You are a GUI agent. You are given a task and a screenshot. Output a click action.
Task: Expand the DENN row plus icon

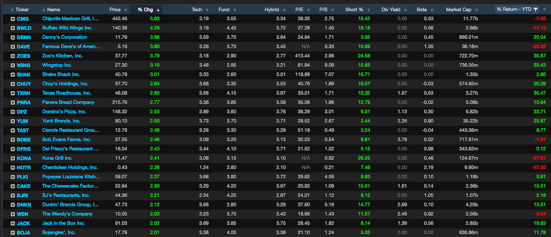point(13,37)
